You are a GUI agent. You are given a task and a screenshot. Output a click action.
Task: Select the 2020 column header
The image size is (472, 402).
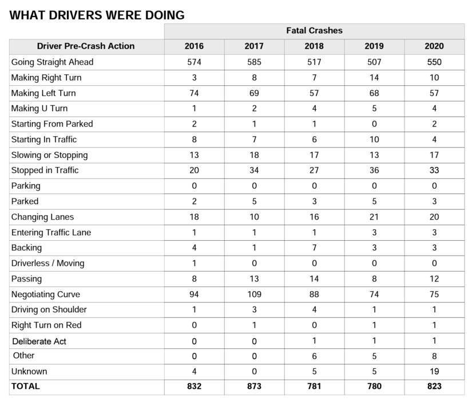(x=434, y=46)
